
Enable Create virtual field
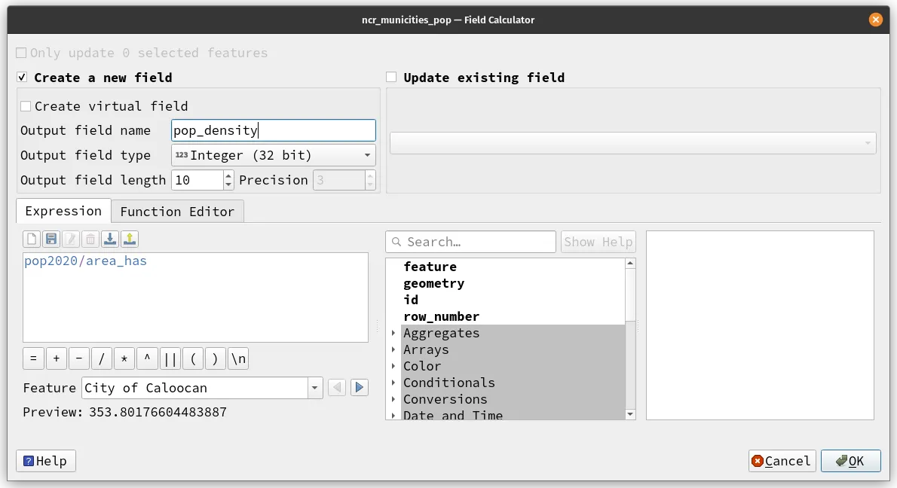pos(26,106)
